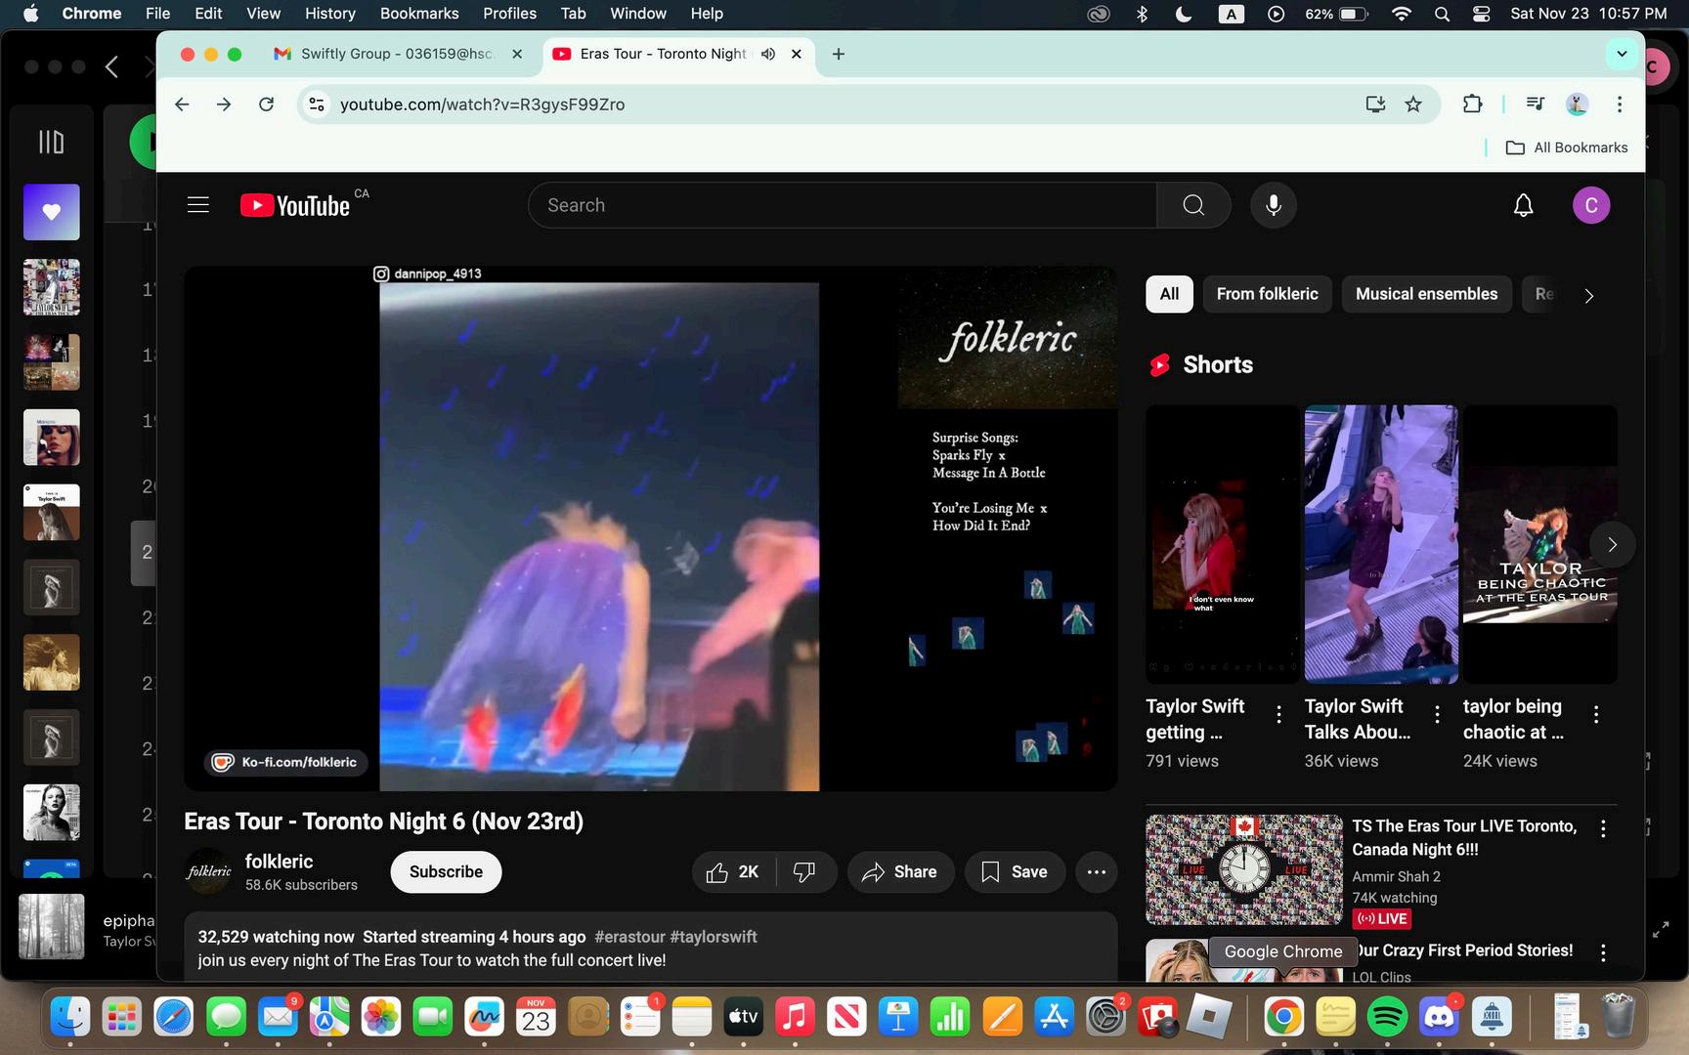Toggle Bluetooth from the menu bar
This screenshot has height=1055, width=1689.
tap(1142, 14)
